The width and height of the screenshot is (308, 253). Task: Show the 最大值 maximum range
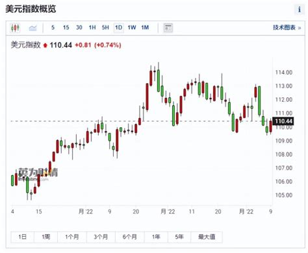207,237
